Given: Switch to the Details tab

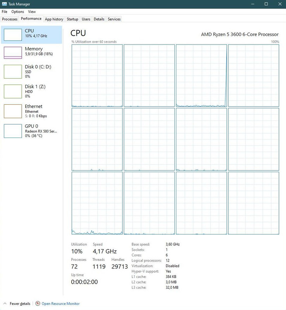Looking at the screenshot, I should (x=99, y=19).
